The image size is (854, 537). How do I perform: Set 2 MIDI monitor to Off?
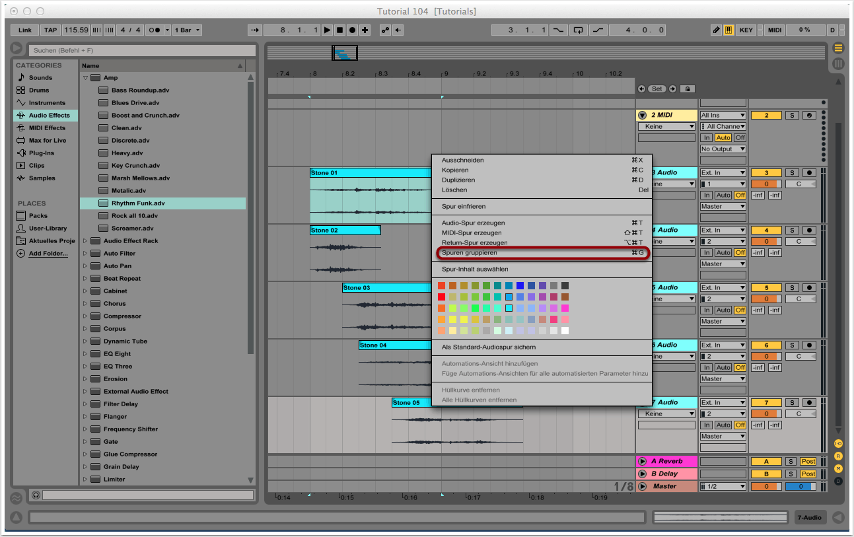tap(740, 137)
